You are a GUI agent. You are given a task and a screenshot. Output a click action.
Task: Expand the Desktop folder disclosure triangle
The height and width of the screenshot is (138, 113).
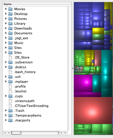pos(6,14)
